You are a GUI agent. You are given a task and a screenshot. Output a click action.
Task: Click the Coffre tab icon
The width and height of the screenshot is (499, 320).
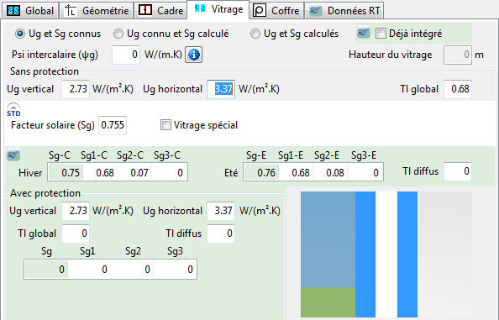pyautogui.click(x=260, y=10)
